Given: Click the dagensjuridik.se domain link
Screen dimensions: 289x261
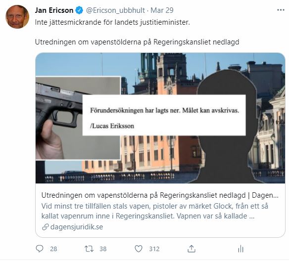Looking at the screenshot, I should (77, 227).
